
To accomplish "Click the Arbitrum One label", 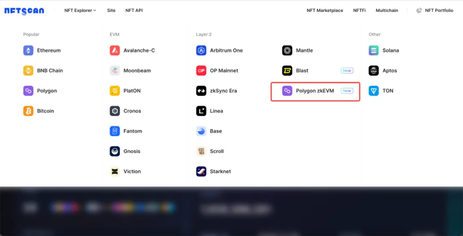I will point(226,51).
